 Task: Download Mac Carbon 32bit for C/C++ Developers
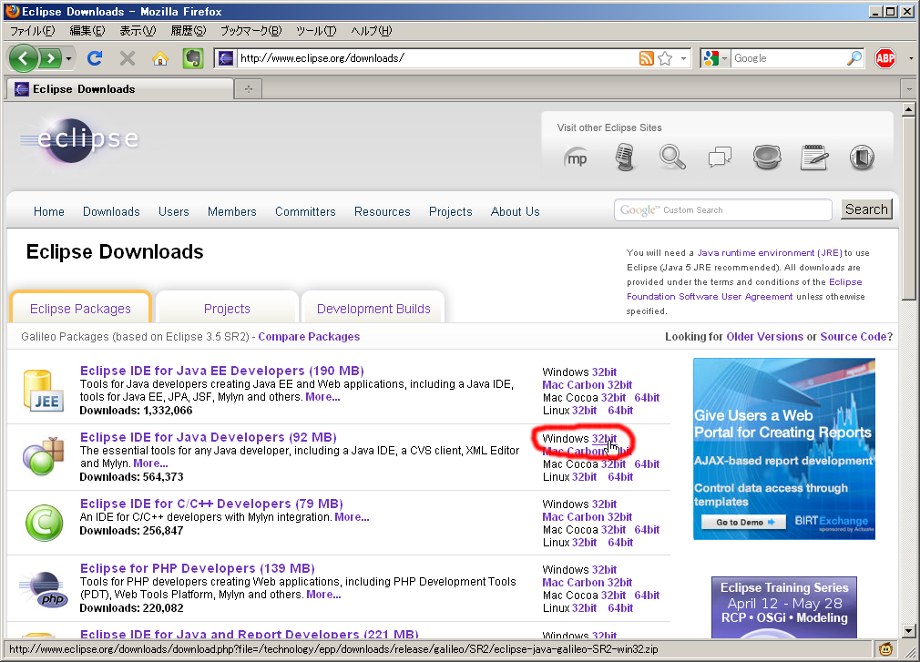point(587,517)
